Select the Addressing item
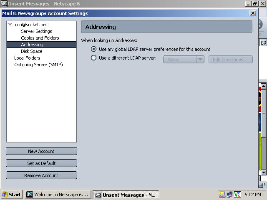Viewport: 267px width, 200px height. tap(42, 45)
